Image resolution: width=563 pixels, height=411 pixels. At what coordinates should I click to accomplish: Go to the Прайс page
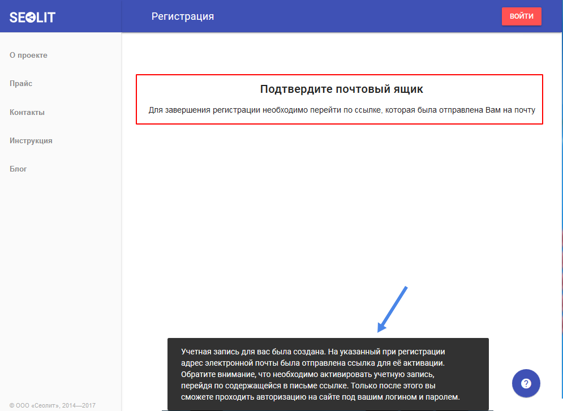21,84
